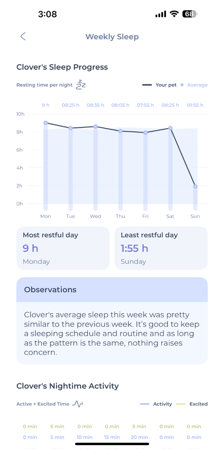Open the Least restful day card for Sunday
Viewport: 224px width, 449px height.
[x=161, y=248]
